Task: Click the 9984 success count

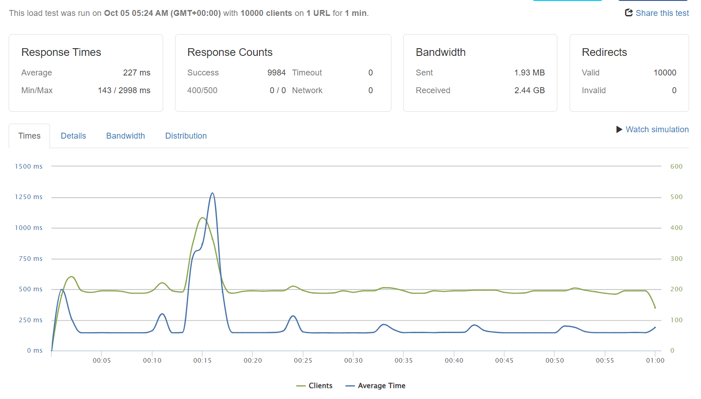Action: pos(276,73)
